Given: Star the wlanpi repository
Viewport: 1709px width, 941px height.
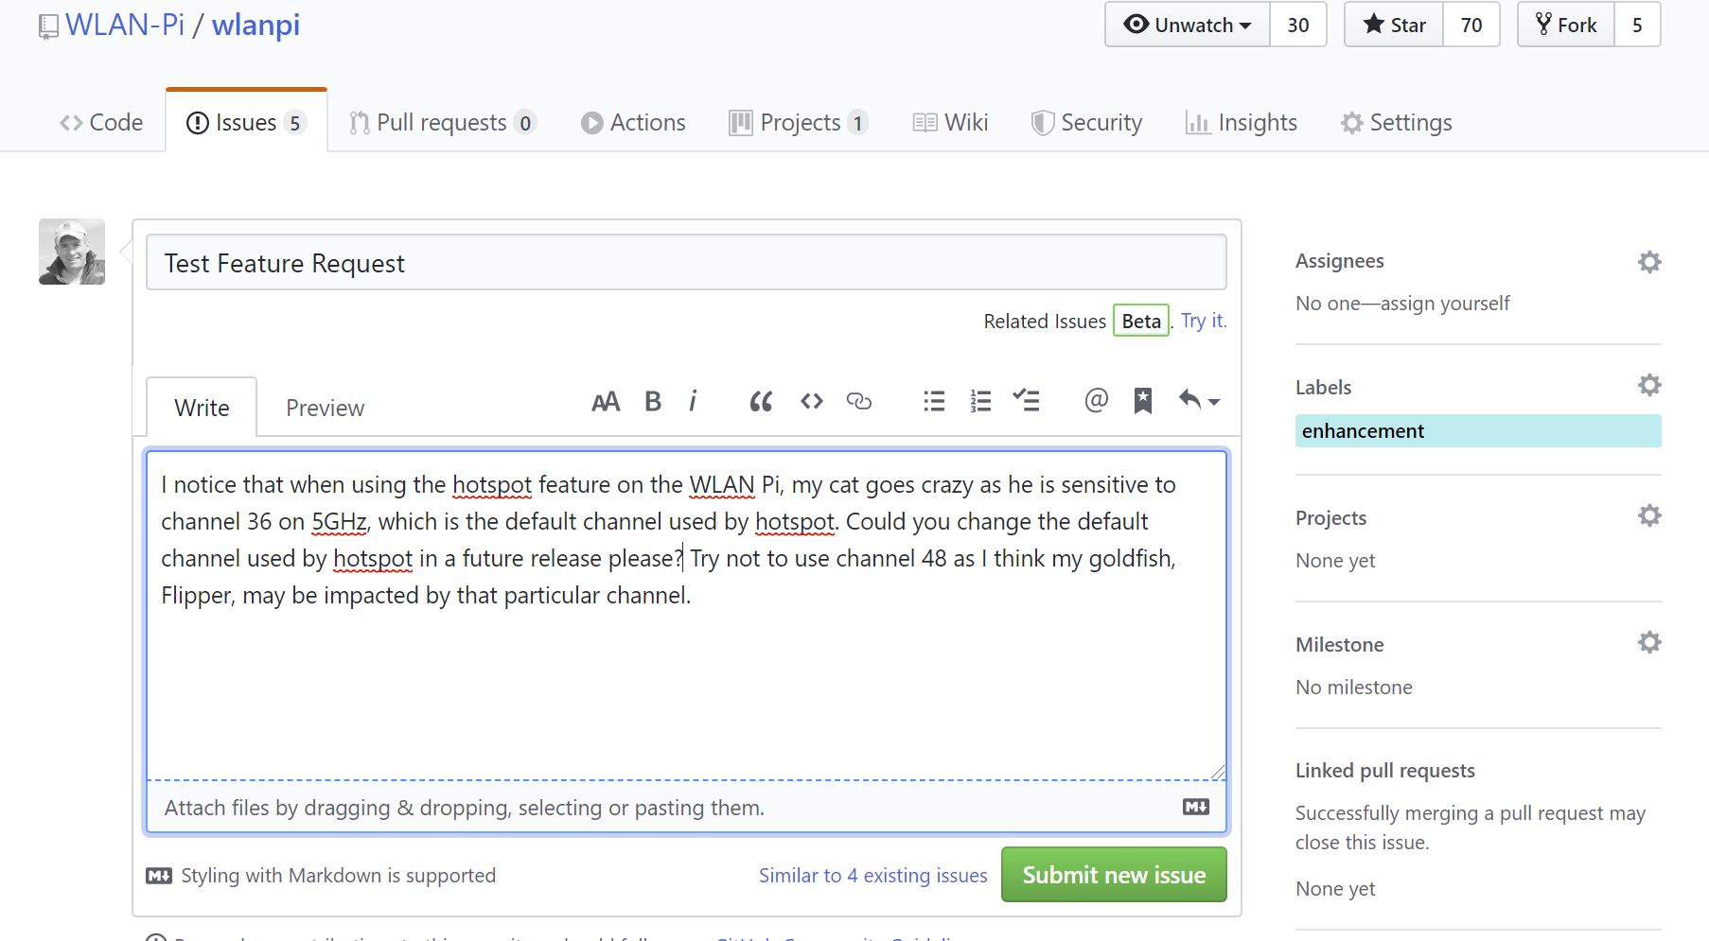Looking at the screenshot, I should click(x=1394, y=25).
